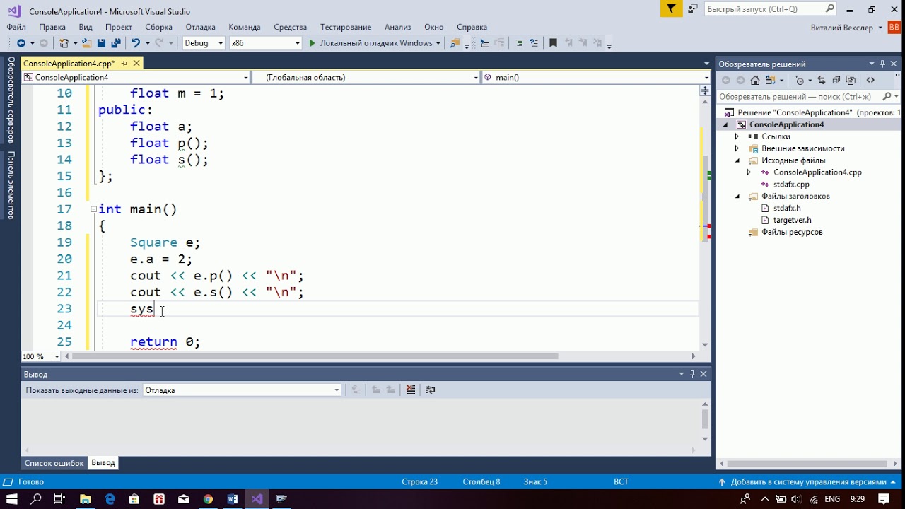Open the Тестирование menu

click(x=346, y=27)
